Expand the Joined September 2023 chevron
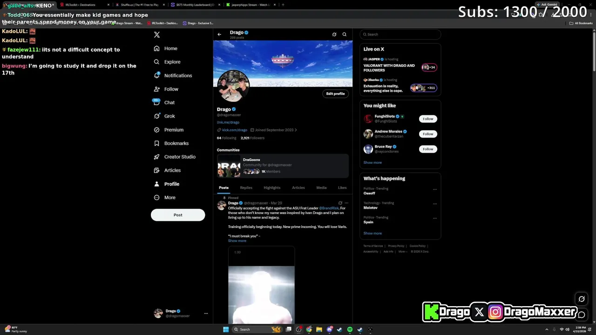The width and height of the screenshot is (596, 335). 296,130
